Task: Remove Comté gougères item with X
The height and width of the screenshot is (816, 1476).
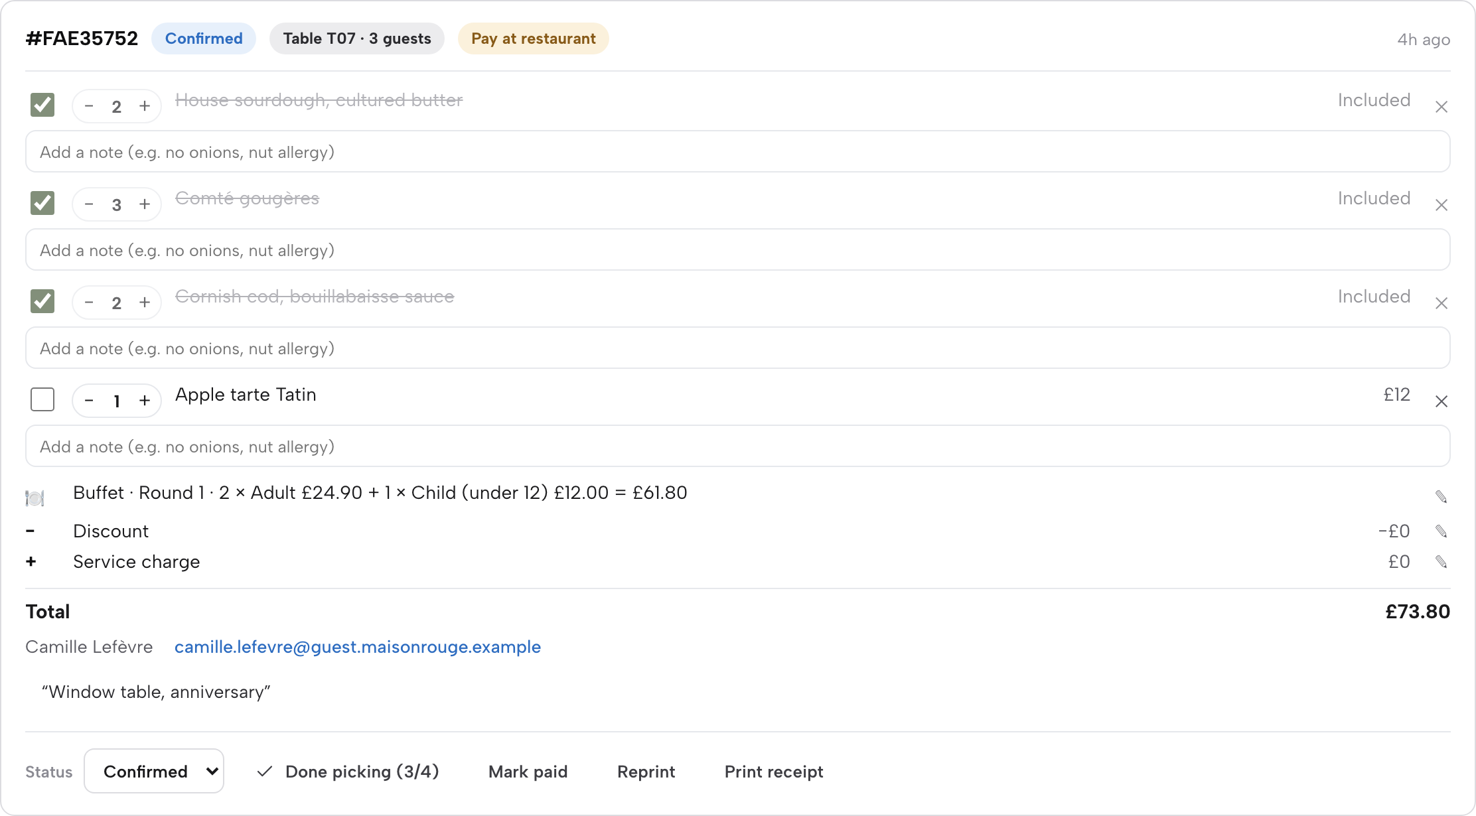Action: tap(1441, 205)
